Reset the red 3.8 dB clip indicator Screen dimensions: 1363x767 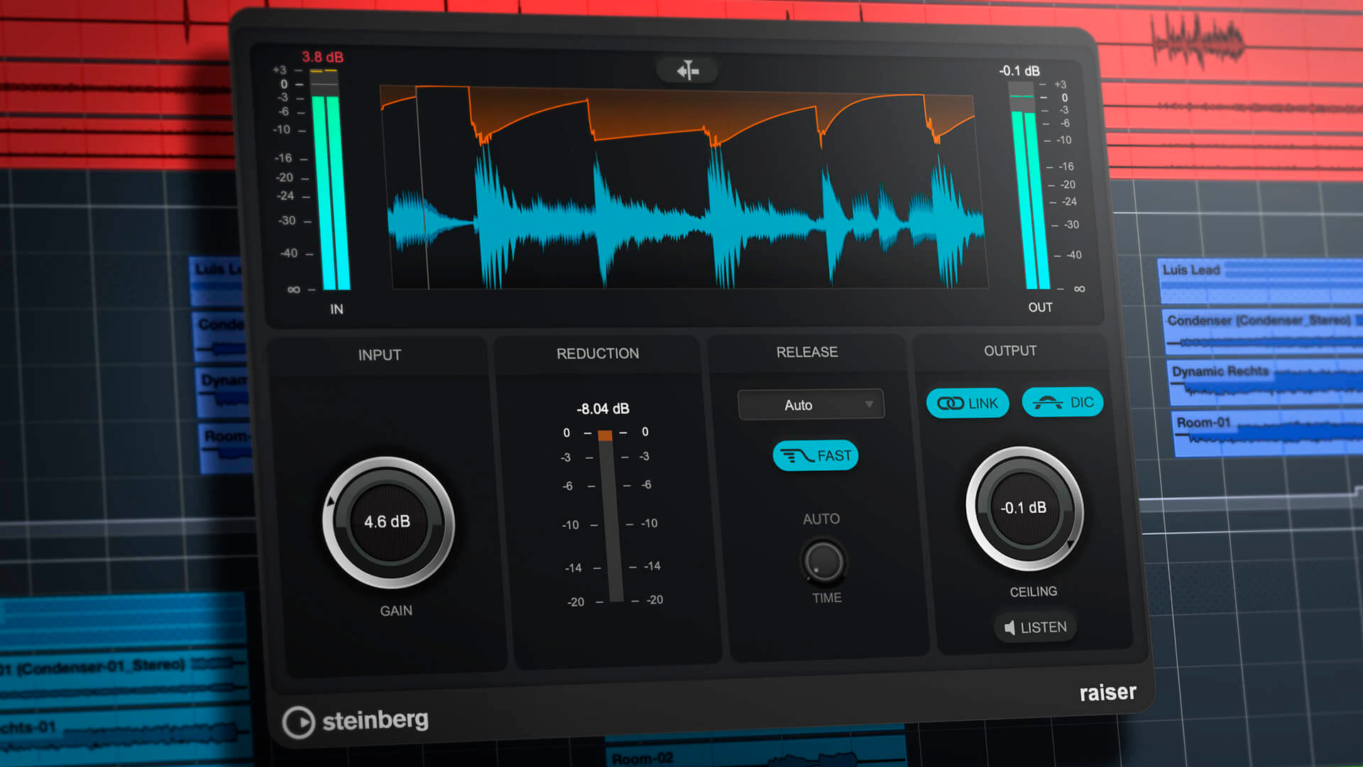pyautogui.click(x=322, y=57)
